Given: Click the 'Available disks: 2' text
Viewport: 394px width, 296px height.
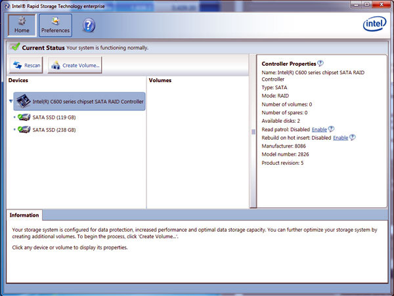Looking at the screenshot, I should 280,121.
